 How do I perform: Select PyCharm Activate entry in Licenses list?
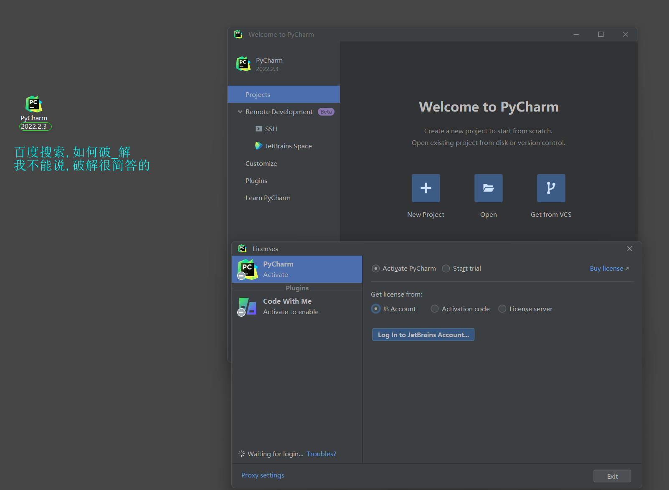tap(297, 269)
